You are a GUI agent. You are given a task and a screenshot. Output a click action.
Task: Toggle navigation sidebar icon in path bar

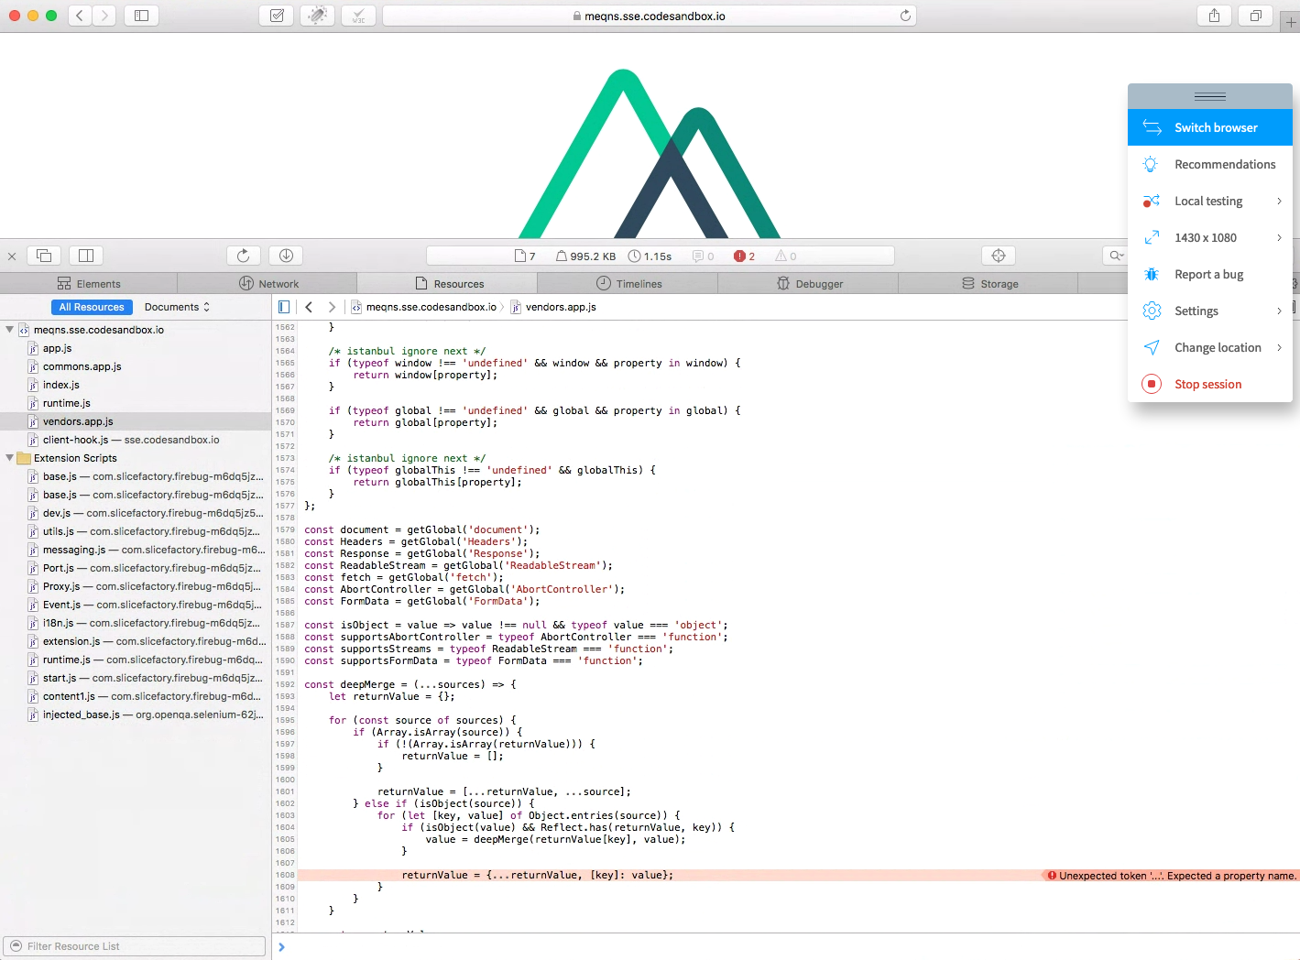coord(284,307)
